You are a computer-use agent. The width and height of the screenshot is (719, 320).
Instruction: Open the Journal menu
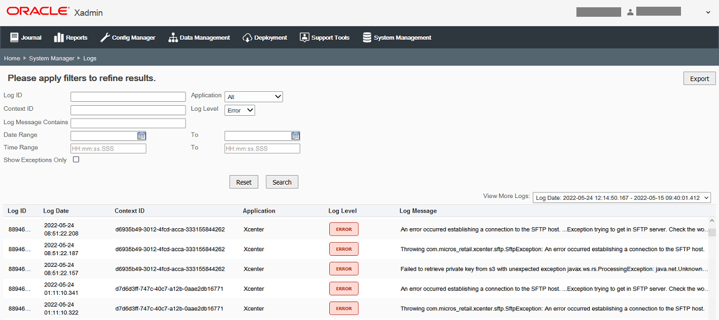(26, 37)
